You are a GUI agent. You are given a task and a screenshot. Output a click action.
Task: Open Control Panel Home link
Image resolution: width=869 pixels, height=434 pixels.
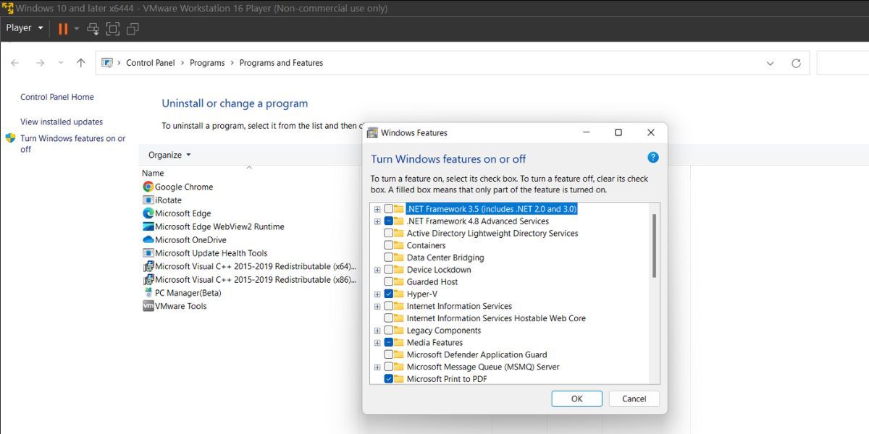click(57, 97)
